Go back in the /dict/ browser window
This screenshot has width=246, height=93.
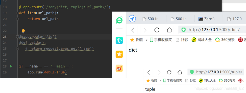133,30
